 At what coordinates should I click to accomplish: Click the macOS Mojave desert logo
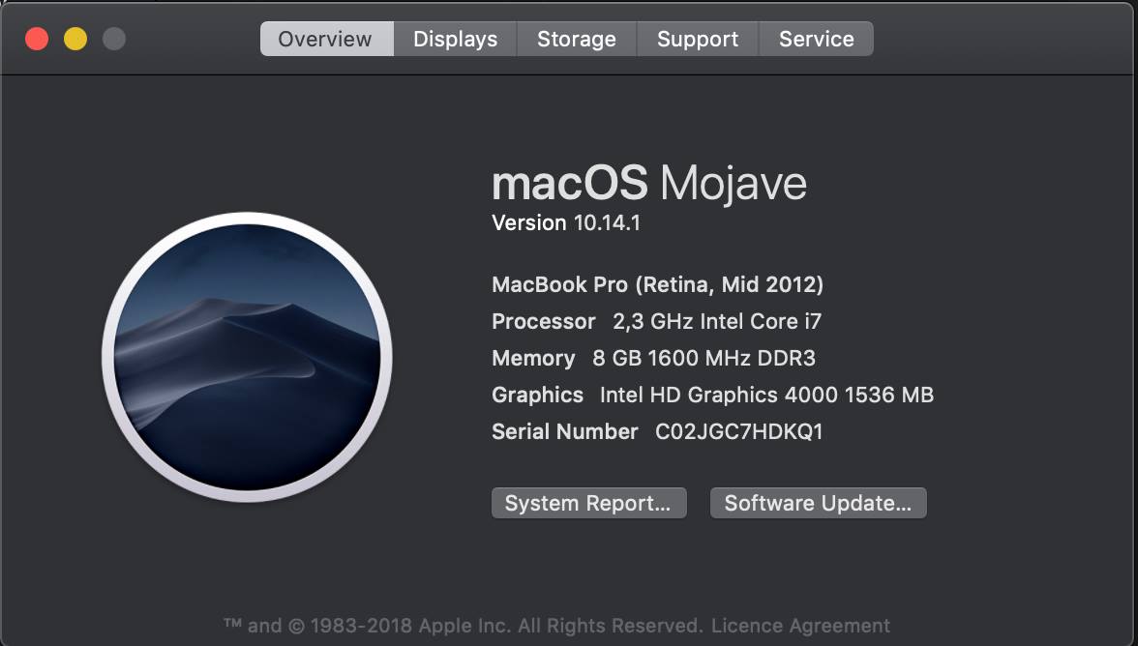[247, 357]
